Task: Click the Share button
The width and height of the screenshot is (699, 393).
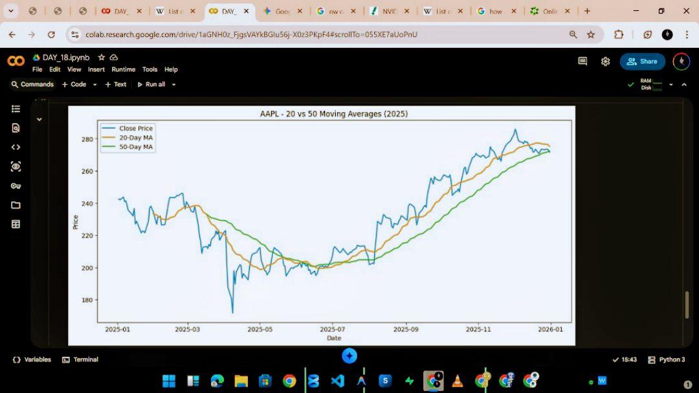Action: pos(643,62)
